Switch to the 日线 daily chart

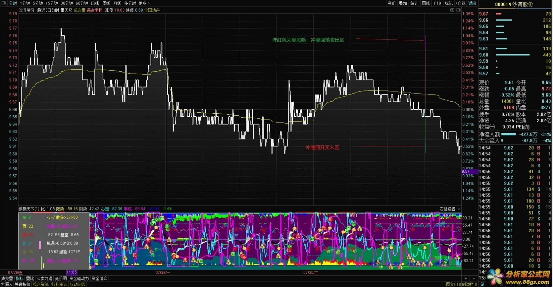tap(95, 3)
